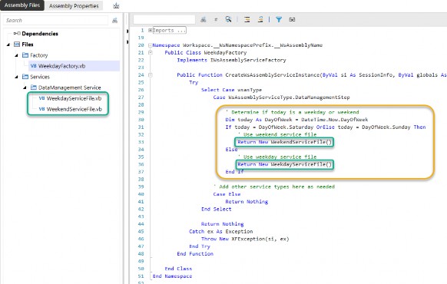Click the Imports ... collapsed text
447x284 pixels.
[170, 30]
